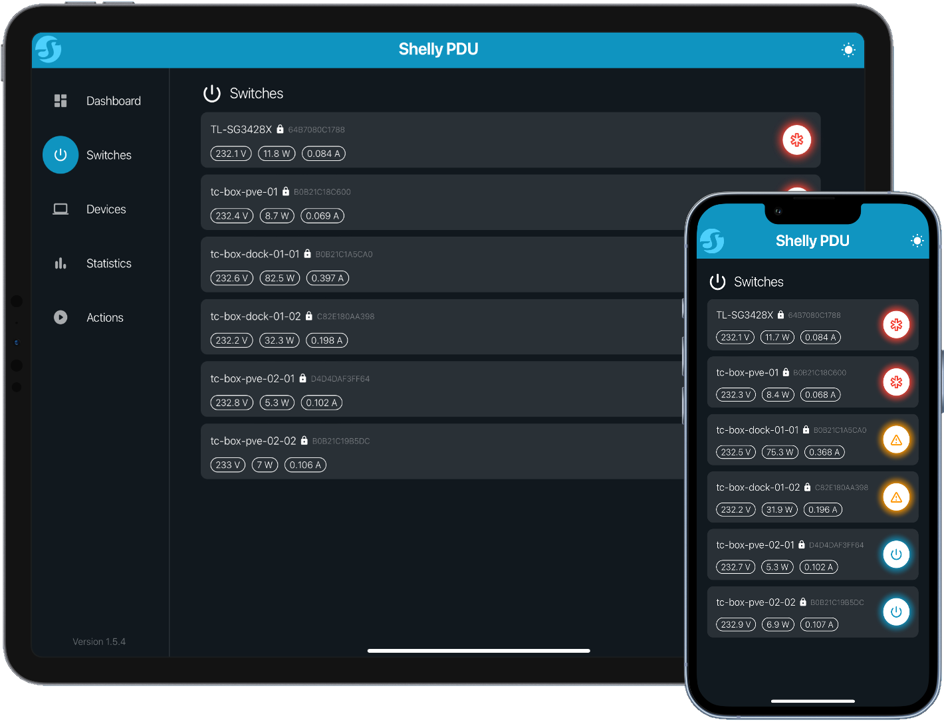Click Shelly PDU title on tablet
Screen dimensions: 944x722
click(438, 49)
